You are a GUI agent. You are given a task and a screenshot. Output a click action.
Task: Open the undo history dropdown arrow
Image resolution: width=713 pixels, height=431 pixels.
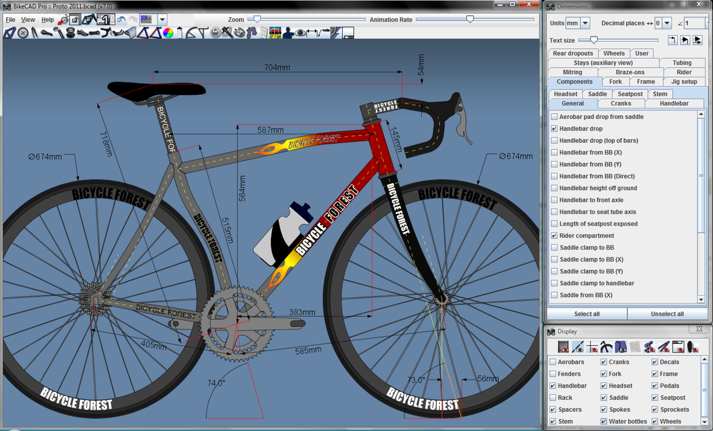(162, 20)
